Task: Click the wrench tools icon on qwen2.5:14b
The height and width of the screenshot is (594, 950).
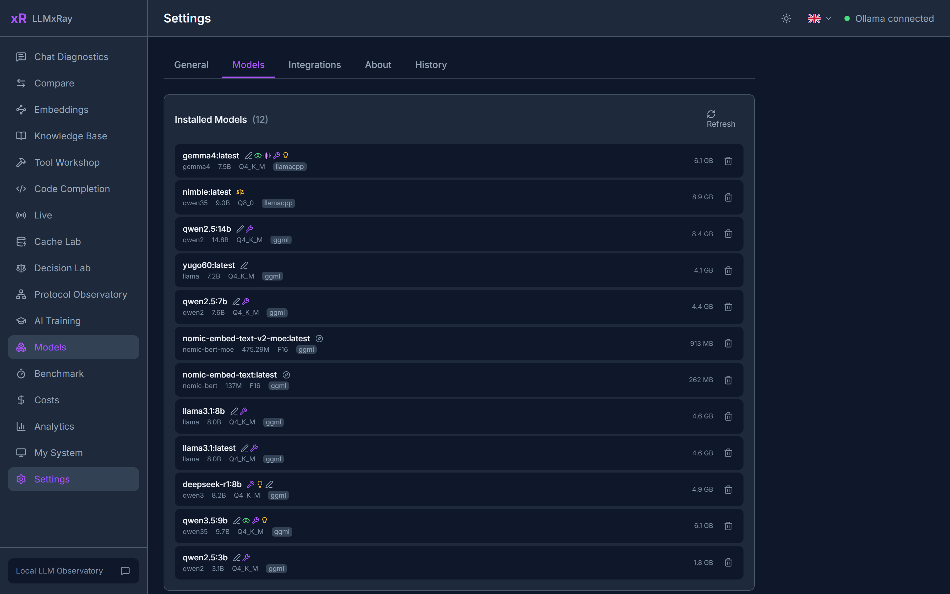Action: [x=249, y=229]
